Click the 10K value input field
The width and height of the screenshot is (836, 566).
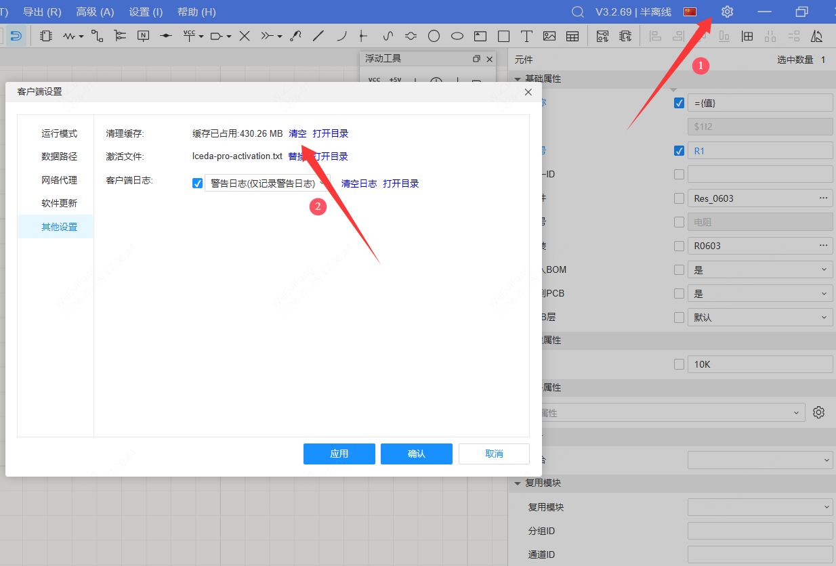[760, 364]
